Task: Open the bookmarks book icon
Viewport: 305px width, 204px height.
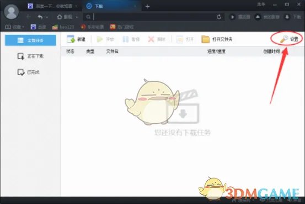Action: tap(8, 27)
